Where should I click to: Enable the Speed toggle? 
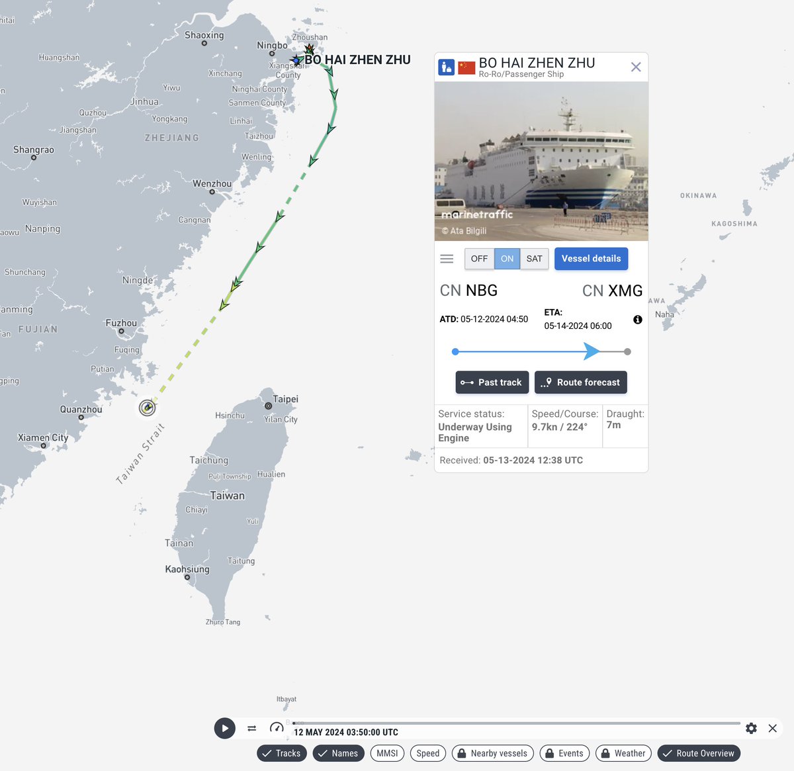427,753
